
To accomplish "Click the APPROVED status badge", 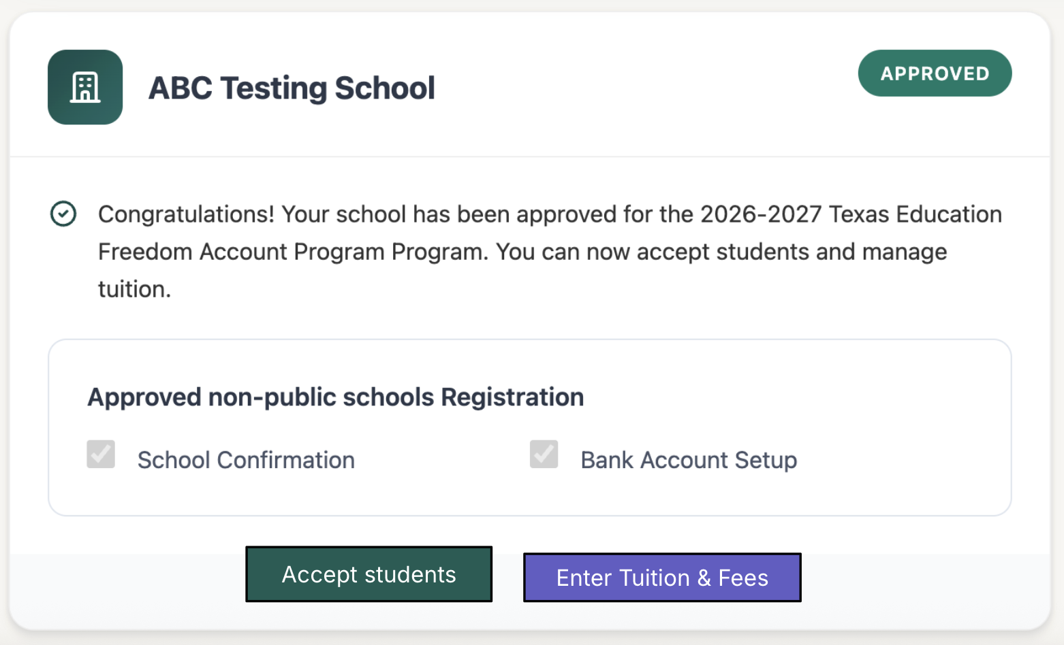I will 935,73.
